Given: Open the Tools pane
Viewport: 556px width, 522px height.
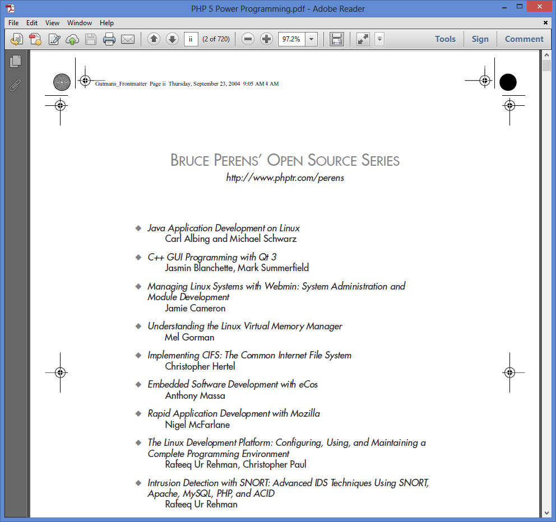Looking at the screenshot, I should [x=445, y=39].
